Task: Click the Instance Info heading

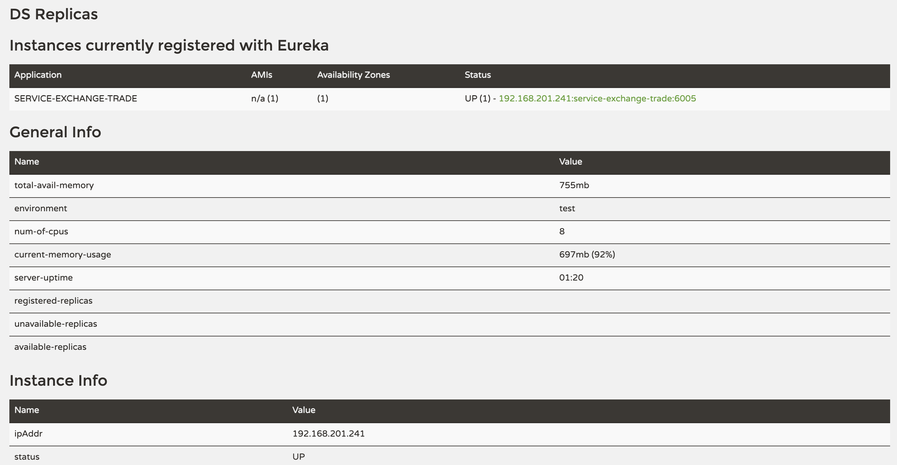Action: tap(58, 380)
